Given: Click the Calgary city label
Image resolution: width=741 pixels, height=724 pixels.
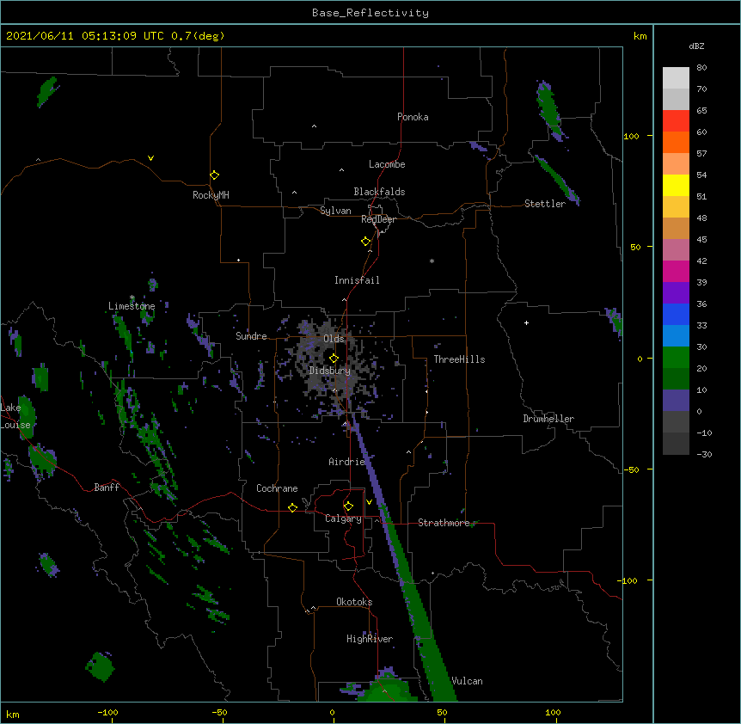Looking at the screenshot, I should (343, 518).
